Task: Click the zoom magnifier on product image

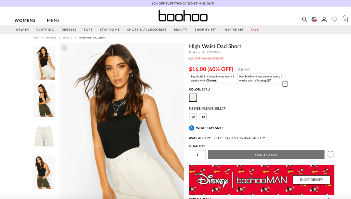Action: click(64, 48)
